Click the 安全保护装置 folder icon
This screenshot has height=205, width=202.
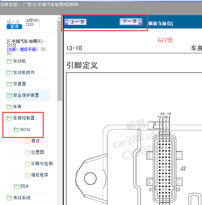[x=9, y=95]
